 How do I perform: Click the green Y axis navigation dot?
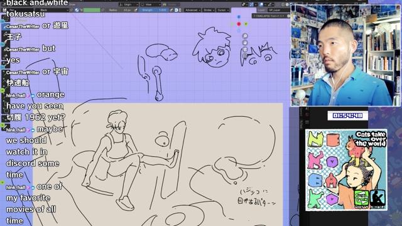(x=246, y=24)
